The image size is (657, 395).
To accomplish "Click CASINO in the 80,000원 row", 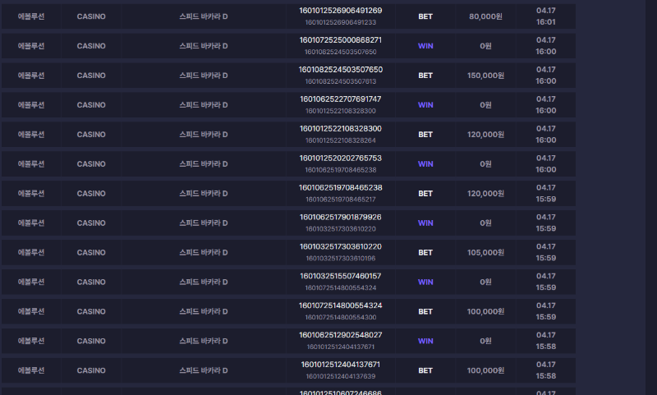I will coord(91,16).
